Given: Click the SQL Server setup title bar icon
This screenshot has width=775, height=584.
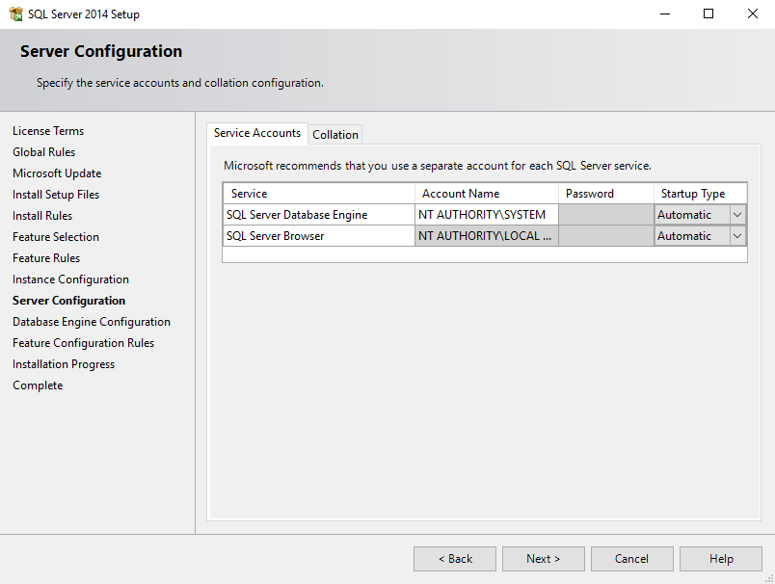Looking at the screenshot, I should tap(15, 13).
